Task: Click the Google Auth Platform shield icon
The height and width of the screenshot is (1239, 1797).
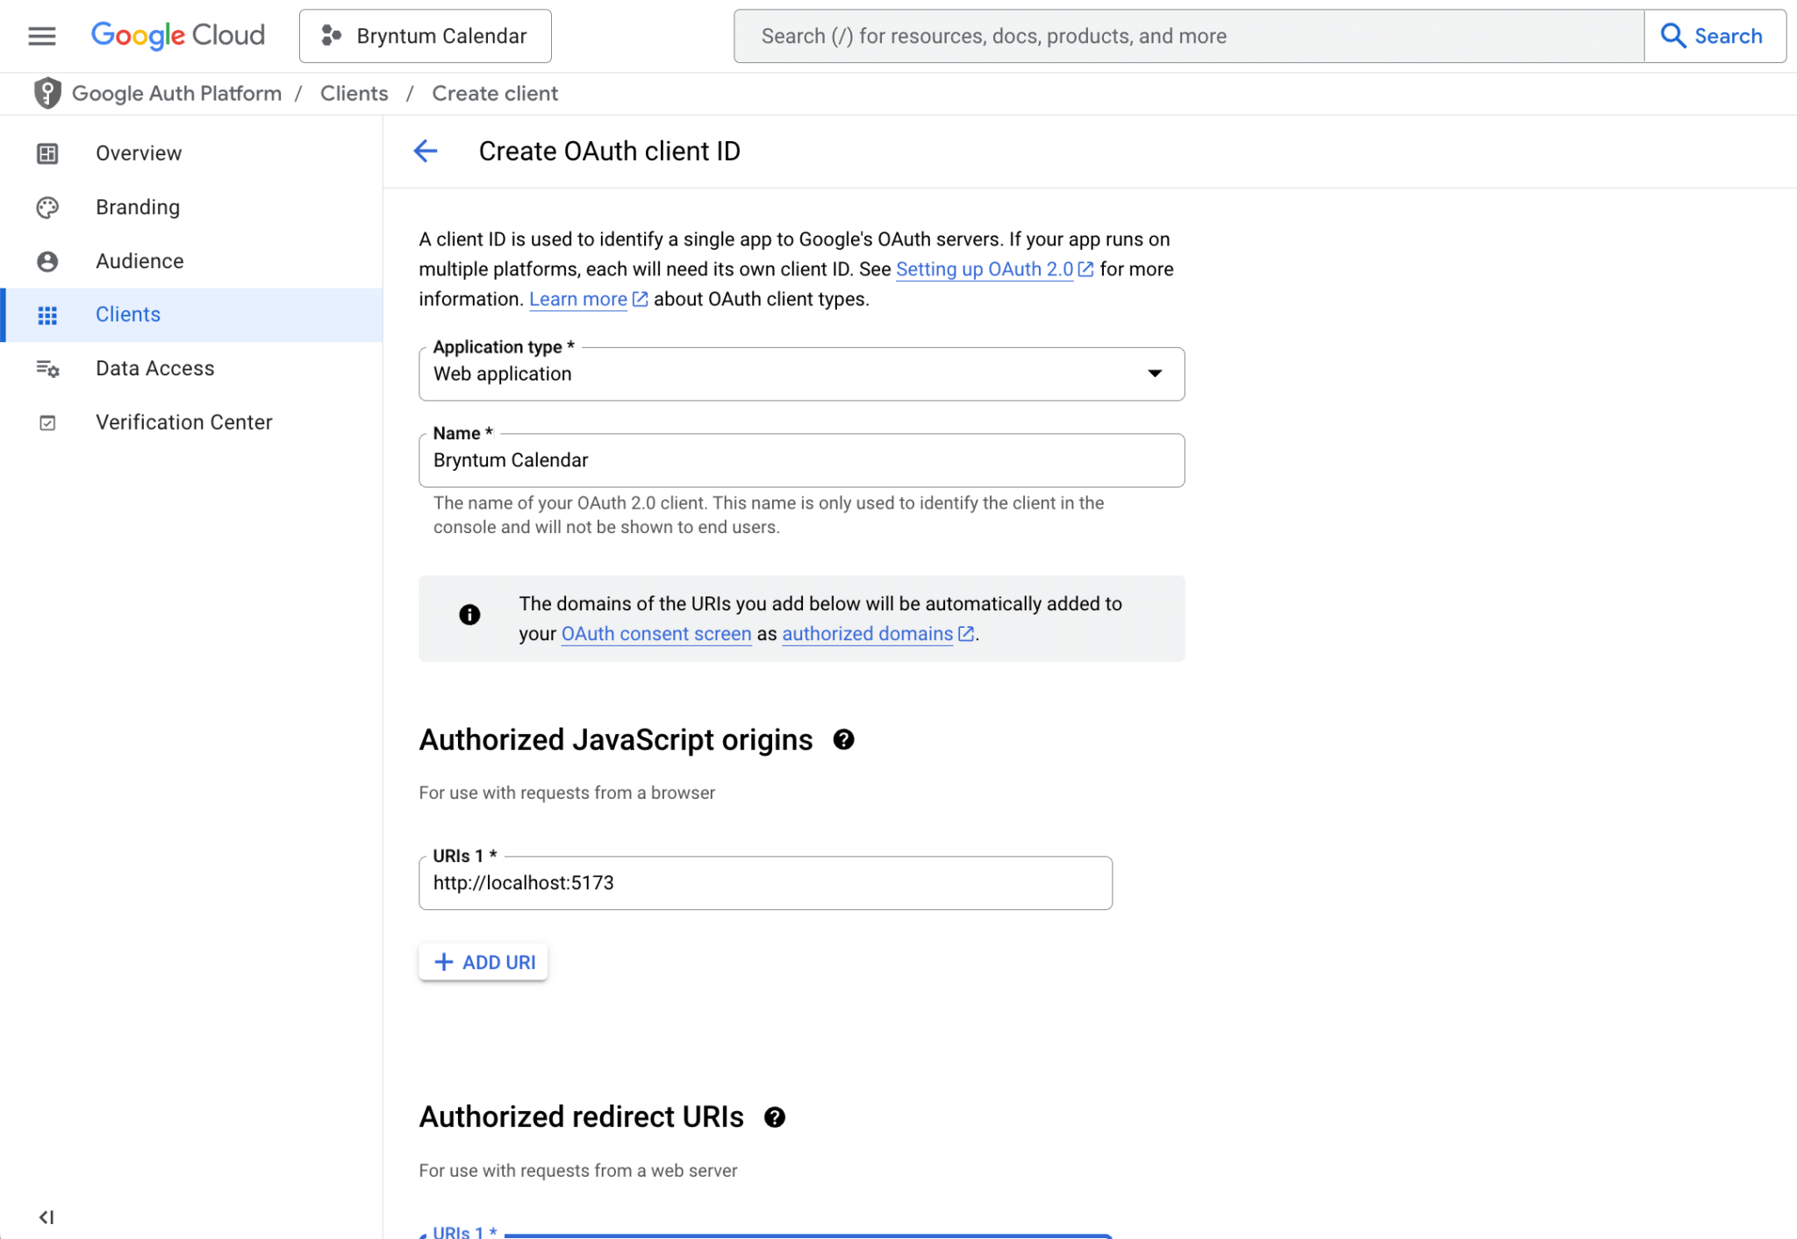Action: (47, 93)
